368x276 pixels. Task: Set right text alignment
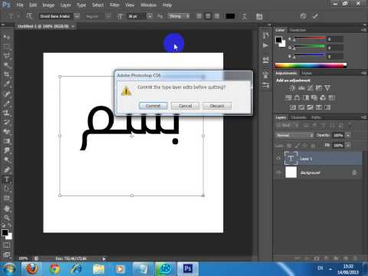[x=217, y=16]
